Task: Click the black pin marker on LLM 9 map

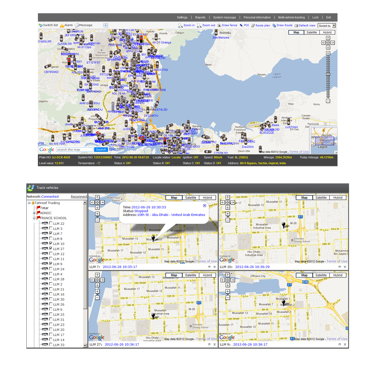Action: (x=284, y=303)
